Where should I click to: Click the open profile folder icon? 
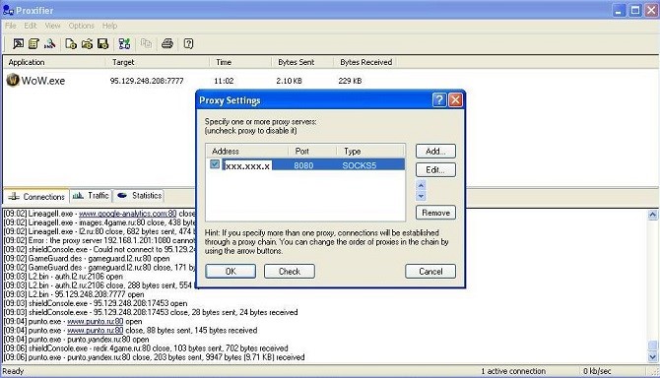[x=87, y=43]
